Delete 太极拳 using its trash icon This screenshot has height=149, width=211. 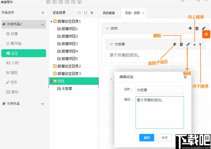tap(181, 44)
